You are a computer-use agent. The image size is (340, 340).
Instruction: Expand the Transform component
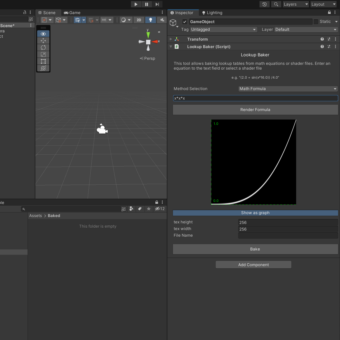pos(171,39)
